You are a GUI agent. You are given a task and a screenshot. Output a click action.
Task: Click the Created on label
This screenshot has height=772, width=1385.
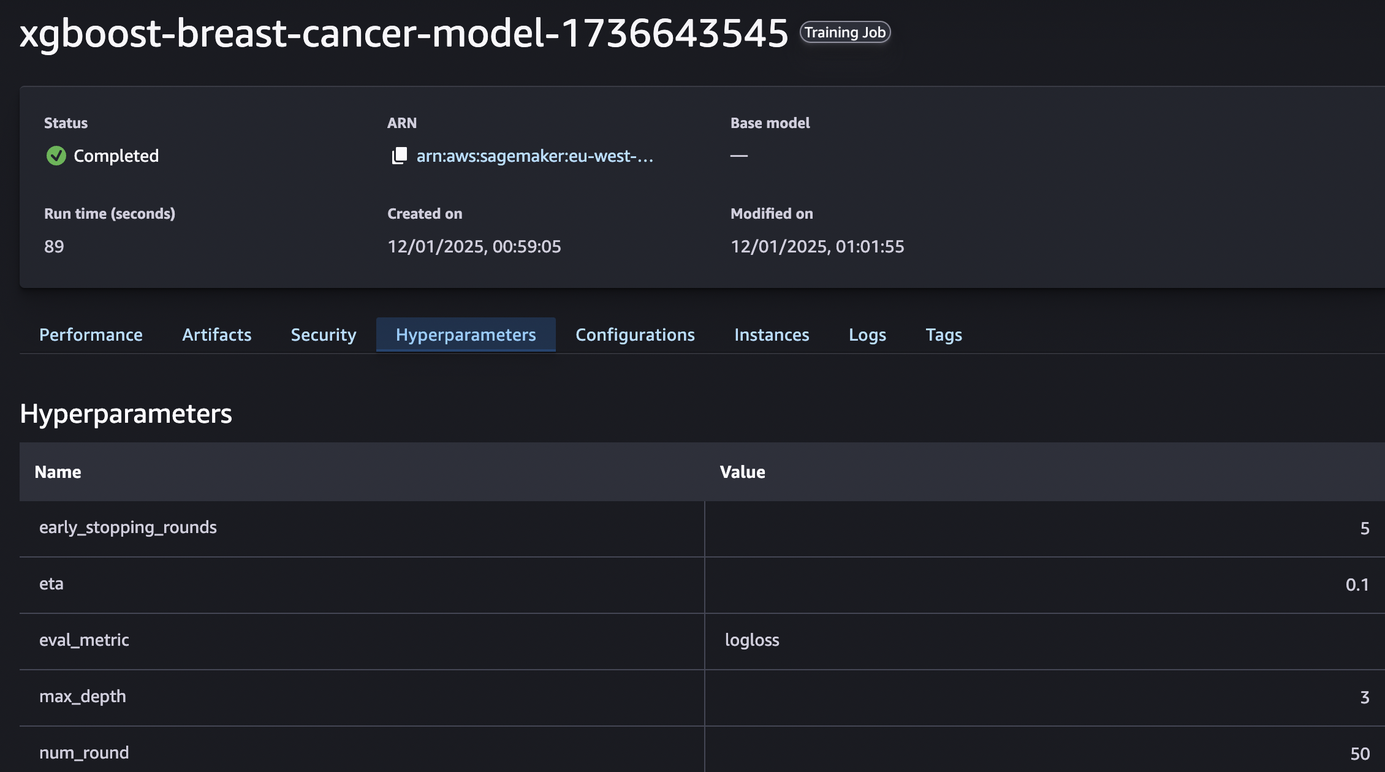(425, 214)
